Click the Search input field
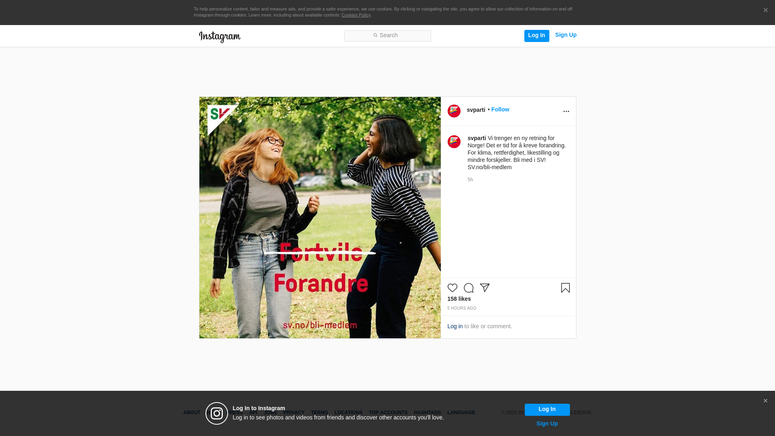775x436 pixels. (x=387, y=36)
